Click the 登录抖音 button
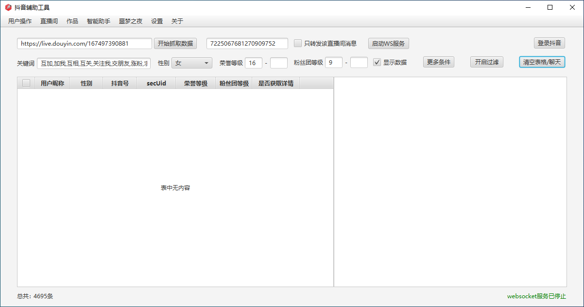The image size is (584, 307). tap(549, 43)
